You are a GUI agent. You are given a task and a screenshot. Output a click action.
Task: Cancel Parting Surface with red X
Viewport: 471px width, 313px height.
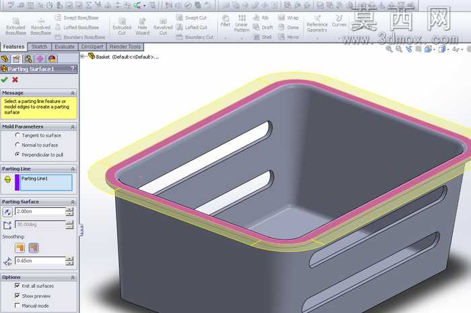tap(15, 79)
